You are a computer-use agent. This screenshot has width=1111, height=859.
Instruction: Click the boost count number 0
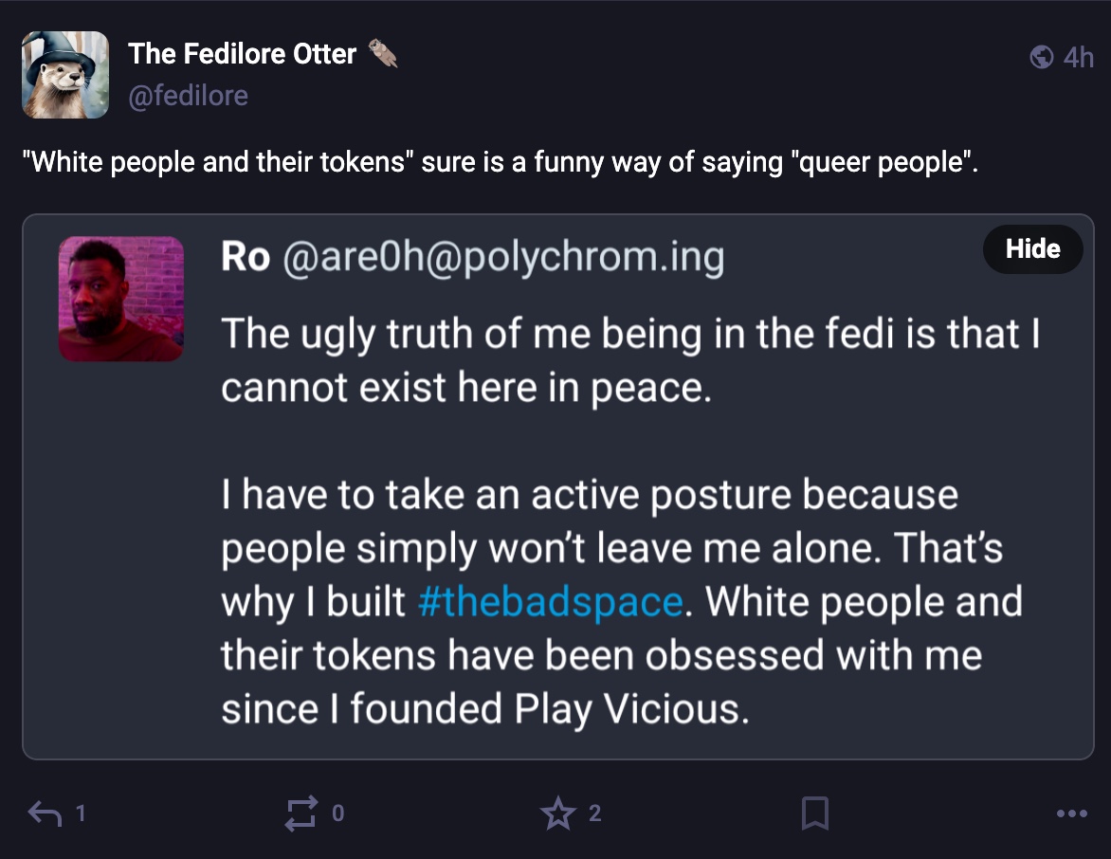point(337,813)
